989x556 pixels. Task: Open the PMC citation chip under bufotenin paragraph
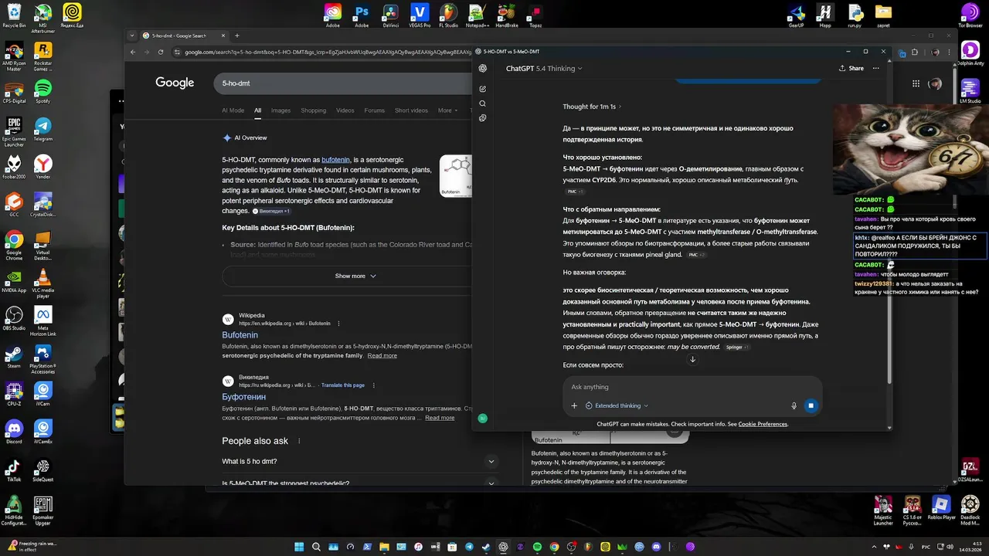tap(697, 255)
